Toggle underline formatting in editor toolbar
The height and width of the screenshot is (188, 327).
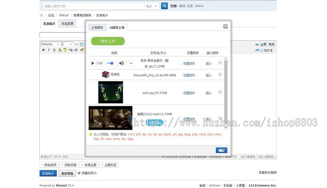tap(54, 50)
